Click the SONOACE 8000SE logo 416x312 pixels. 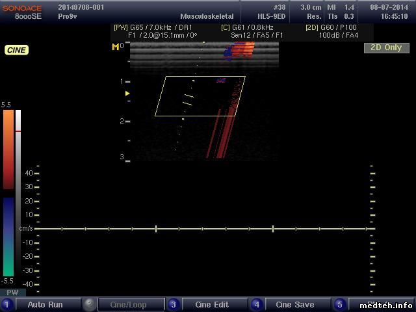point(21,11)
